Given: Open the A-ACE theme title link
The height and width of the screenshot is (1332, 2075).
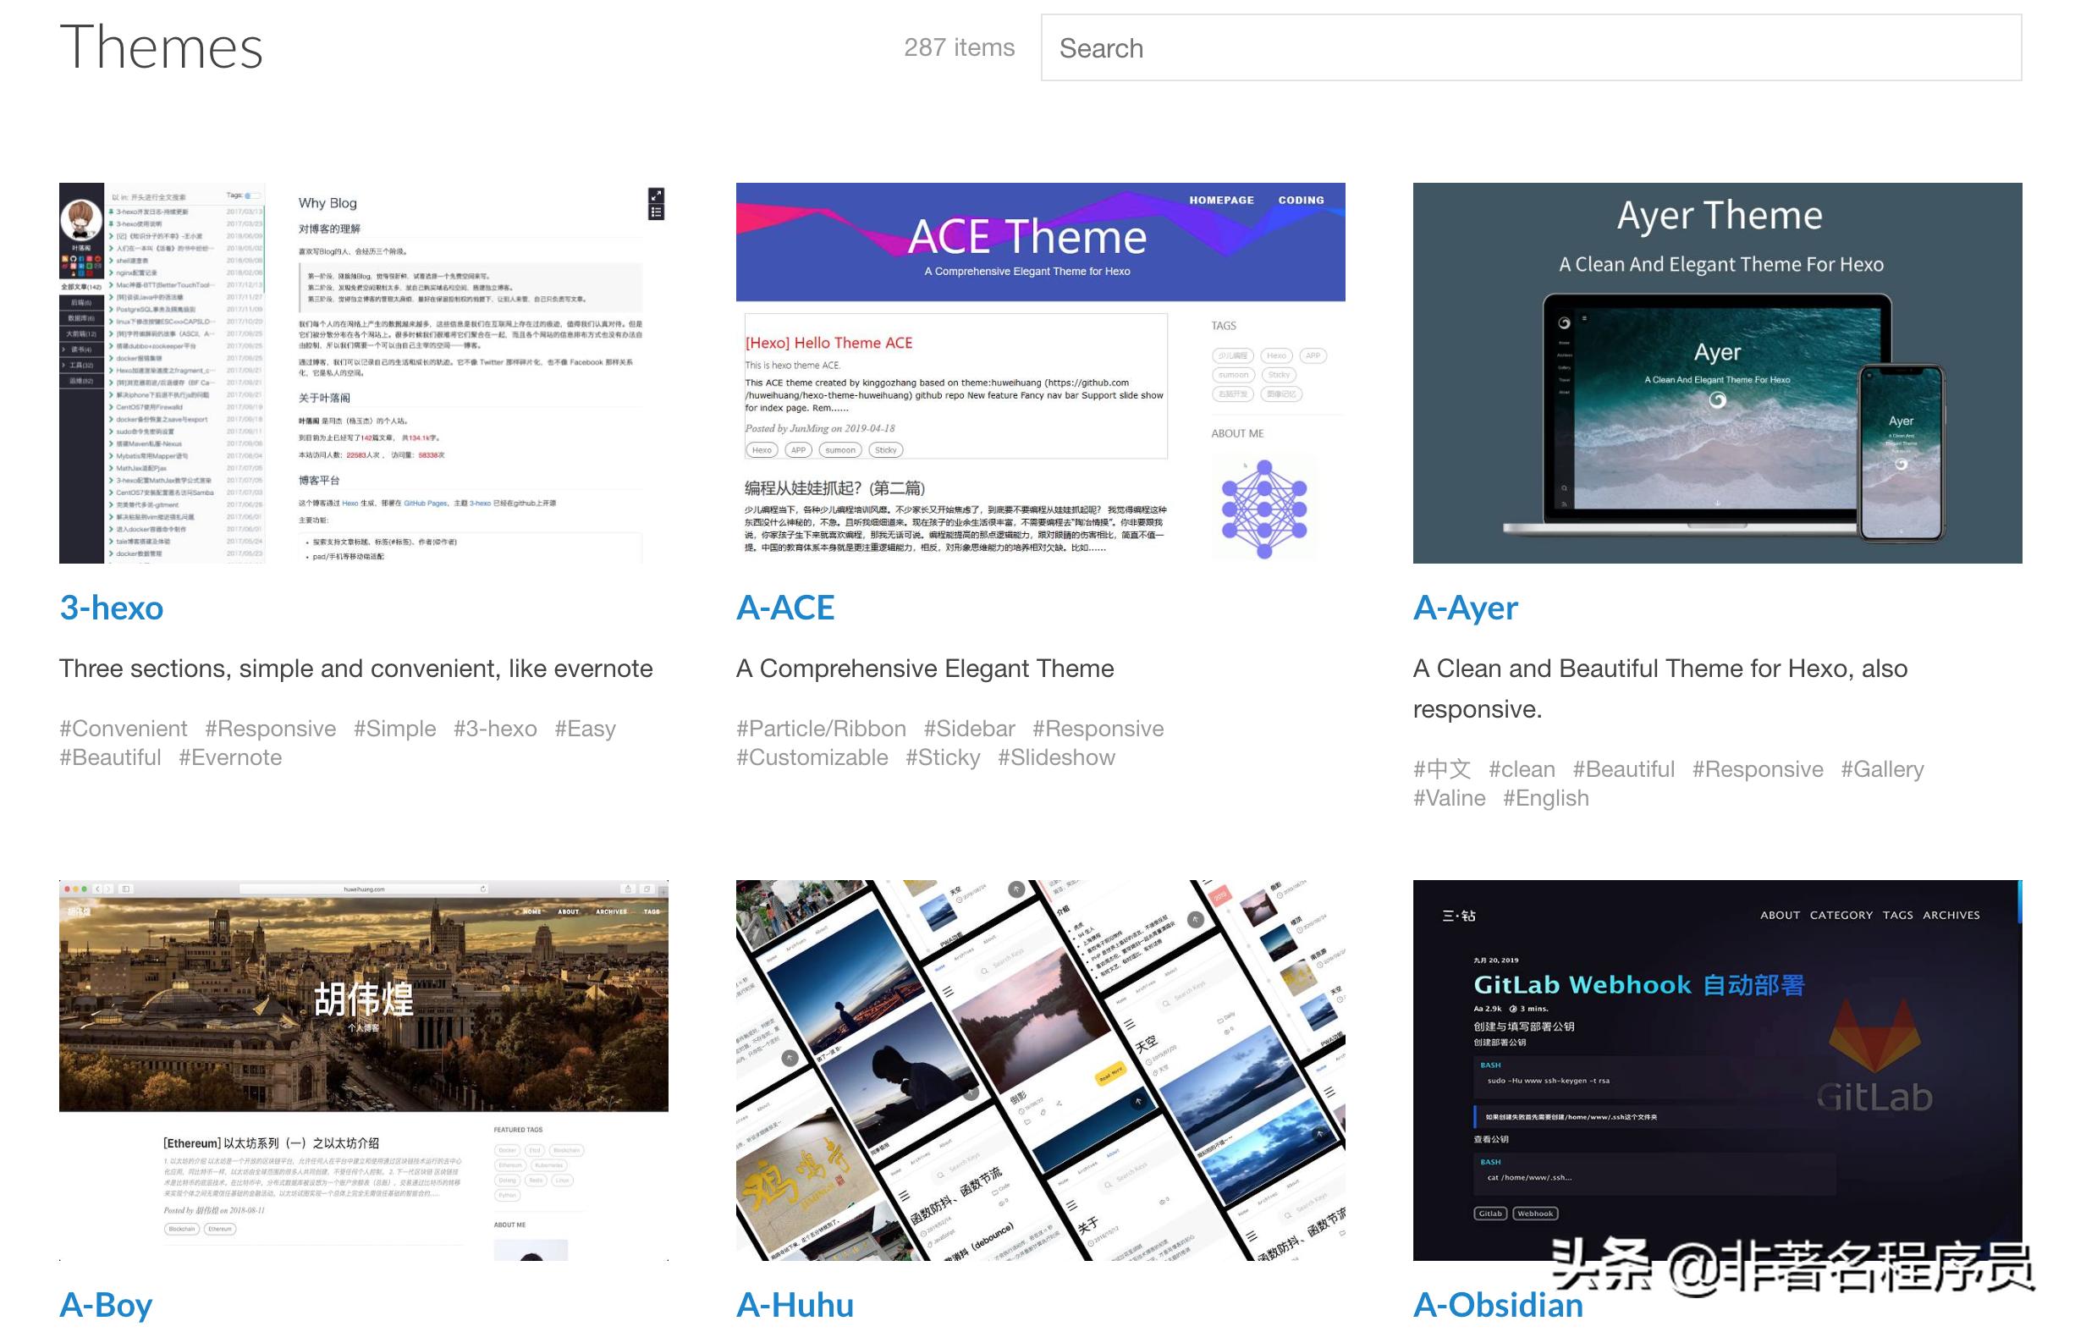Looking at the screenshot, I should pyautogui.click(x=785, y=608).
